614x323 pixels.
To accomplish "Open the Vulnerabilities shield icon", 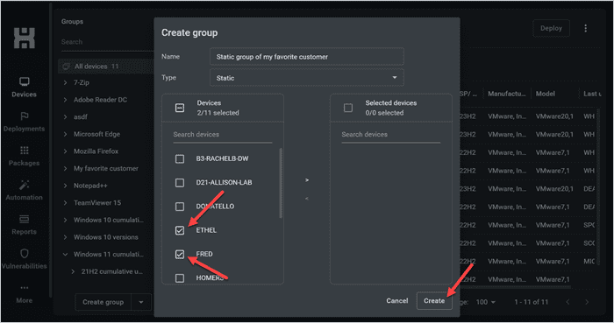I will (x=24, y=254).
